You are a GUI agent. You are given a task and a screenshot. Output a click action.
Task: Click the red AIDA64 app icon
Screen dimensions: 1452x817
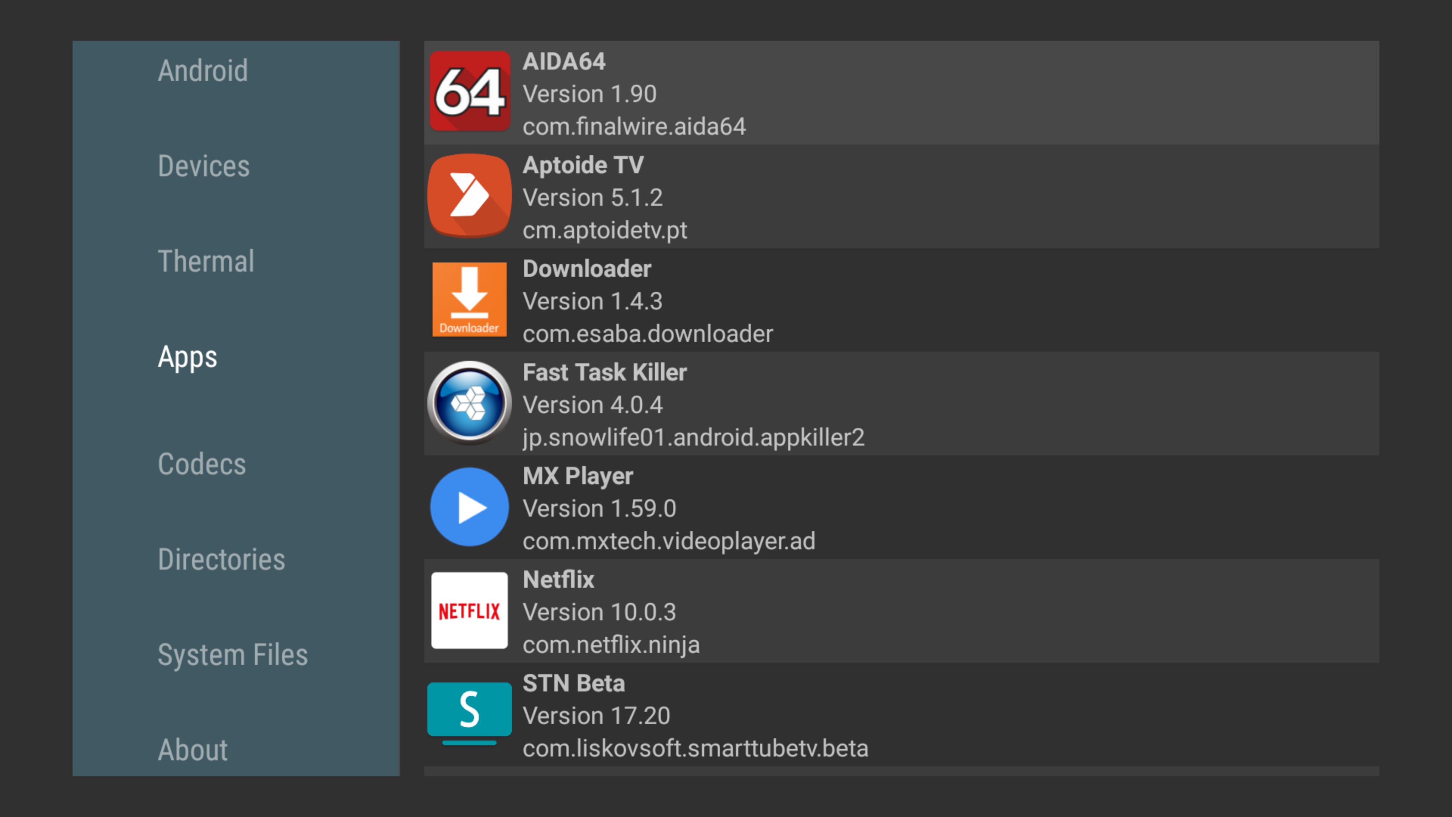[470, 92]
